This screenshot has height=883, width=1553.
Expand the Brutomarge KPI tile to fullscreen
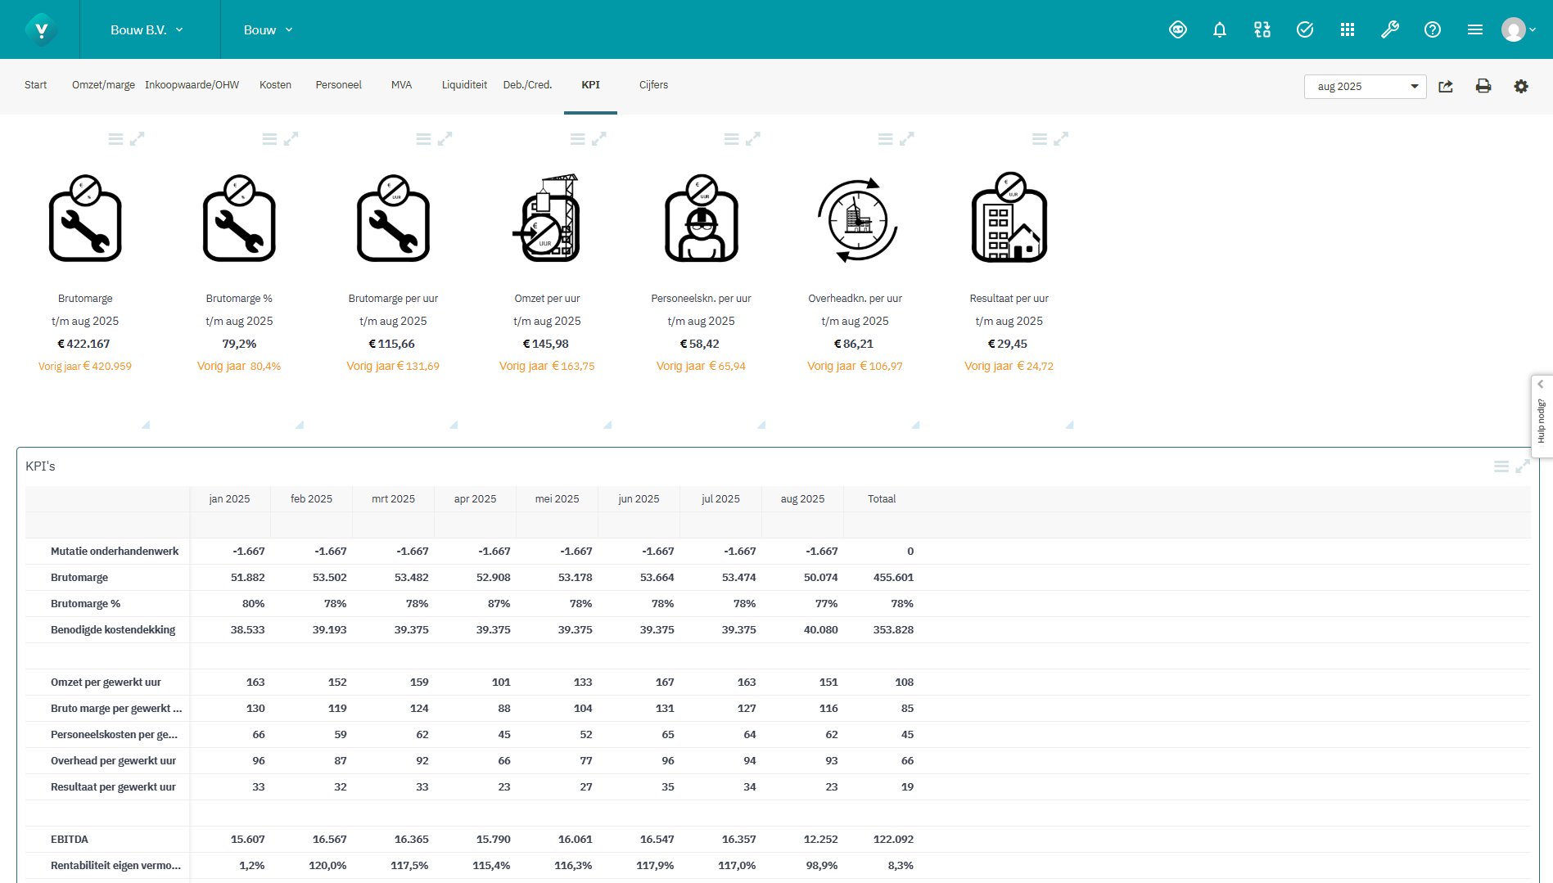pyautogui.click(x=139, y=138)
